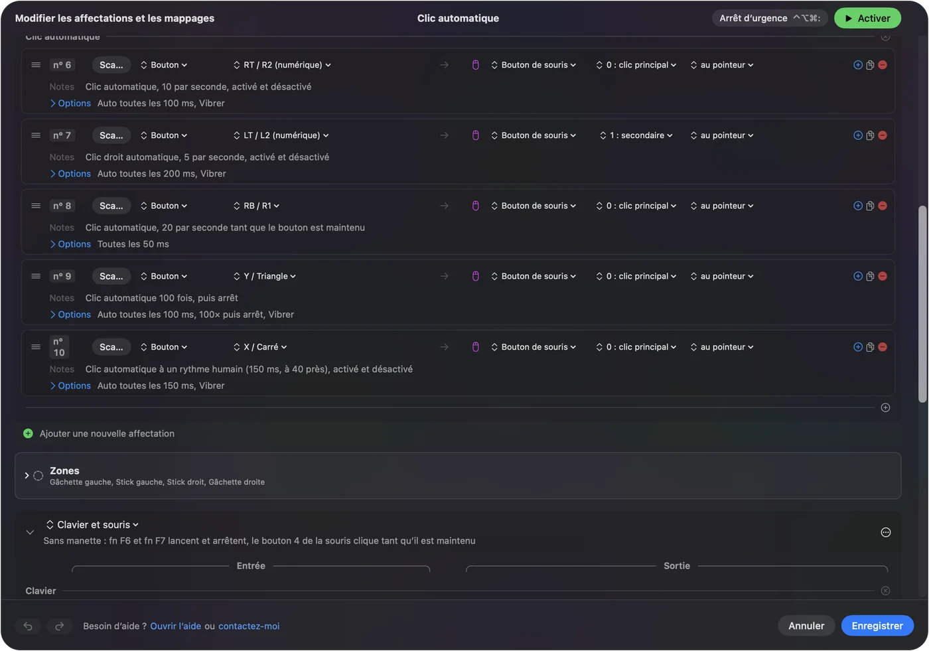Duplicate mapping n° 7 with the copy icon
The width and height of the screenshot is (929, 651).
point(870,135)
